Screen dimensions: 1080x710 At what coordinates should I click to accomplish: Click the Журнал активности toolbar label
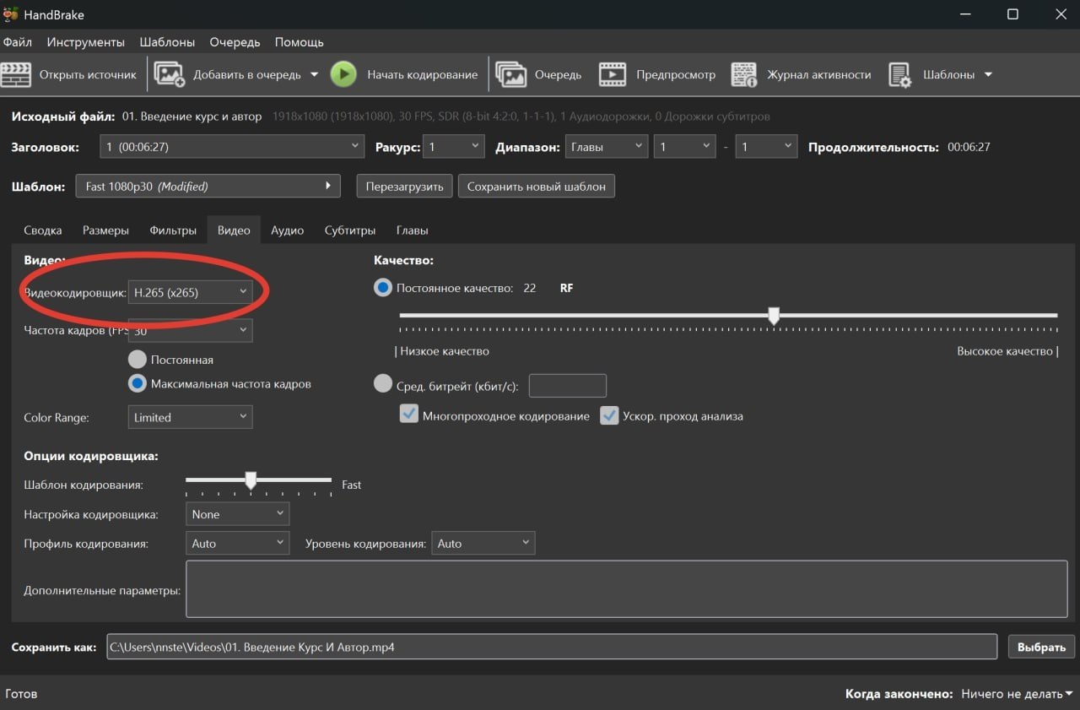[x=818, y=75]
